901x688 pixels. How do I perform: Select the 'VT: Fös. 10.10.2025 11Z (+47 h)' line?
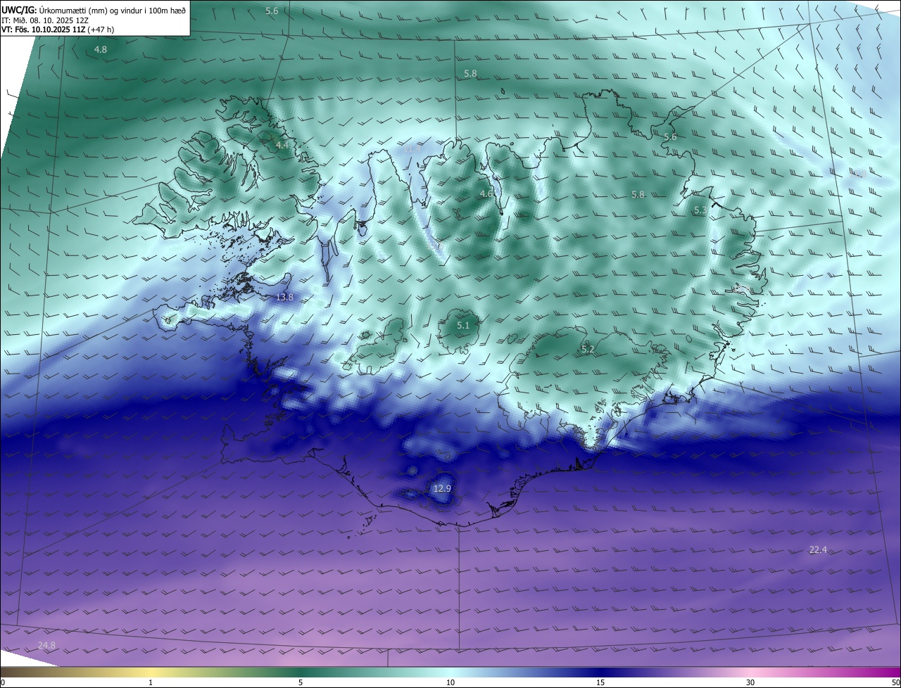tap(58, 30)
